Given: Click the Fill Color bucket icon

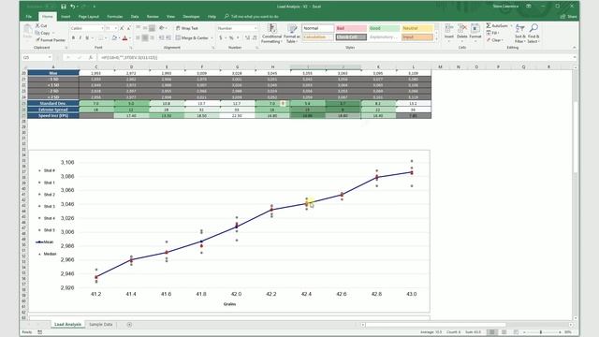Looking at the screenshot, I should (x=114, y=37).
